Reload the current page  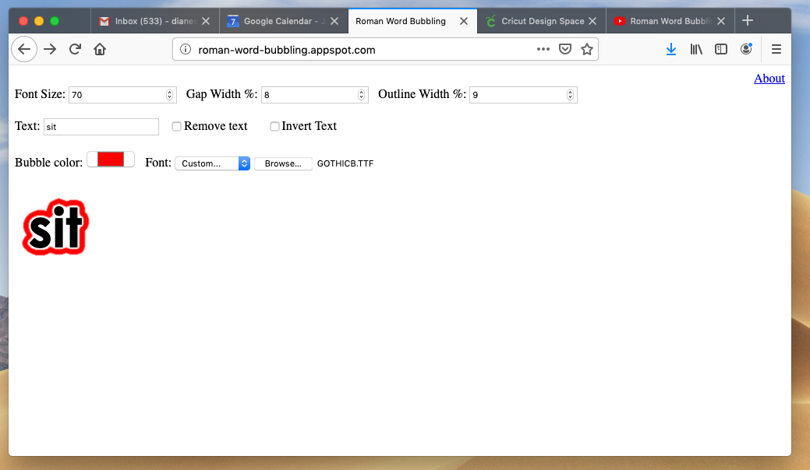click(76, 49)
